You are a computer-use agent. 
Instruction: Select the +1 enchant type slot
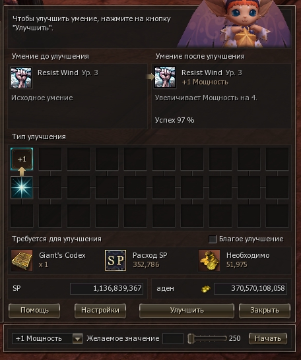[22, 159]
